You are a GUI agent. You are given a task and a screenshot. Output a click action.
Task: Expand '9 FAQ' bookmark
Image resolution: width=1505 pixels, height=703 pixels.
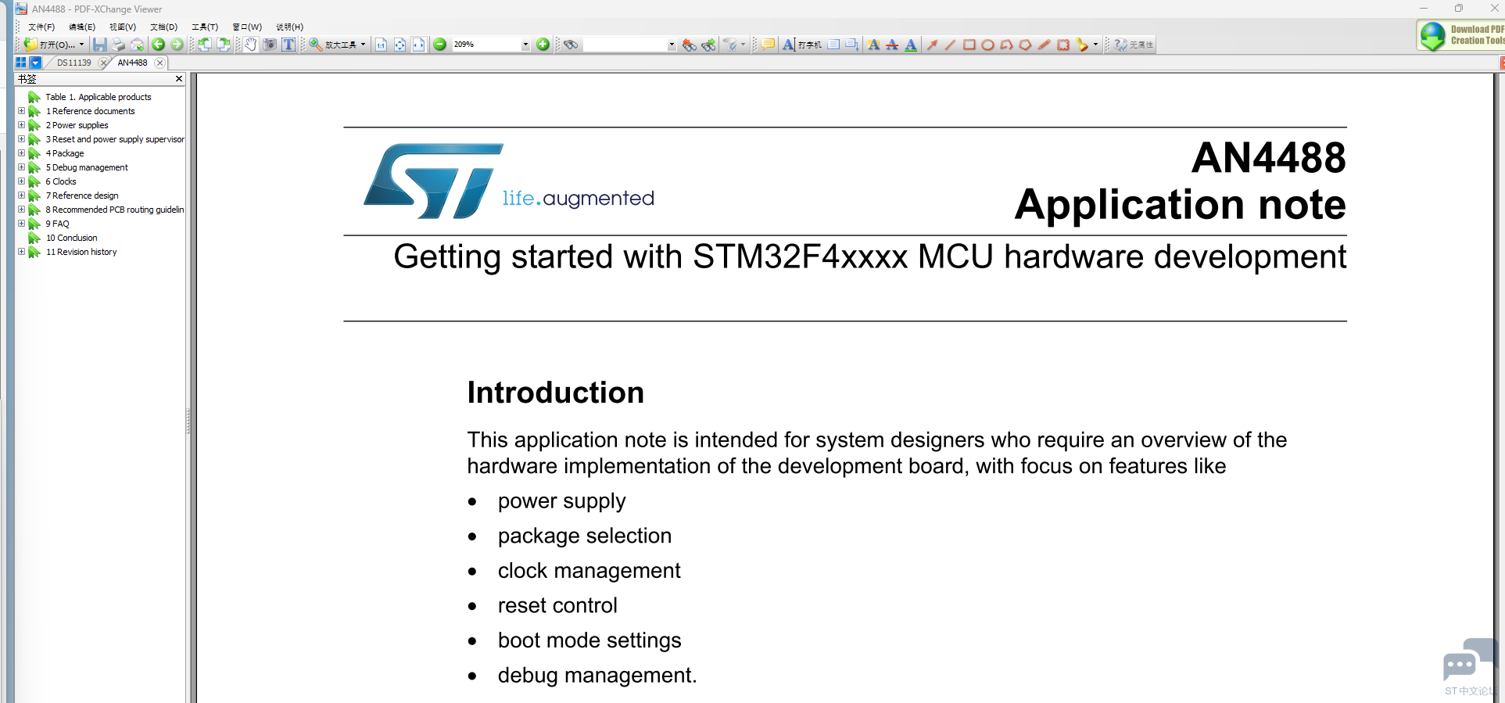tap(22, 224)
